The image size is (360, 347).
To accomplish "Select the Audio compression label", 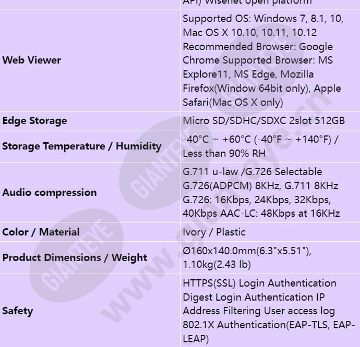I will click(x=50, y=192).
